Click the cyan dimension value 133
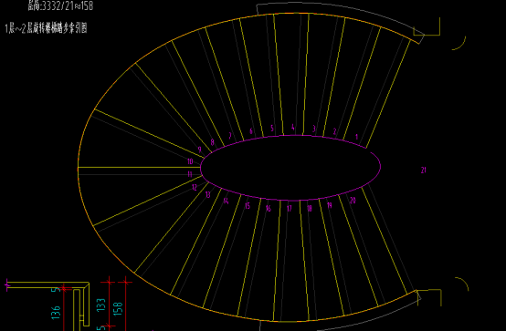506x331 pixels. [x=101, y=305]
